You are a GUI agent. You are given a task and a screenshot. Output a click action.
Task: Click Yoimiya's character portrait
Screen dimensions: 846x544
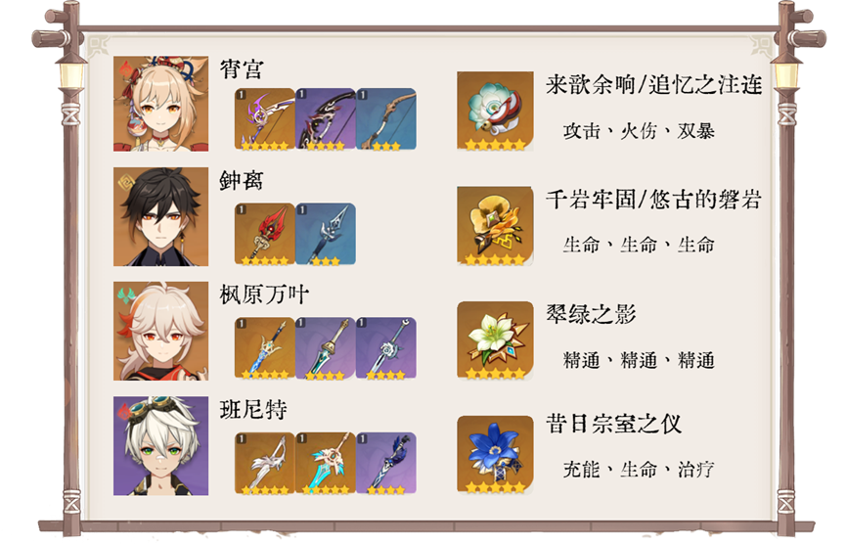tap(160, 104)
